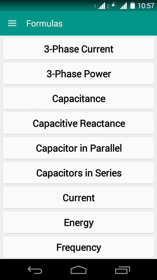157x280 pixels.
Task: Open the 3-Phase Current formula
Action: coord(78,49)
